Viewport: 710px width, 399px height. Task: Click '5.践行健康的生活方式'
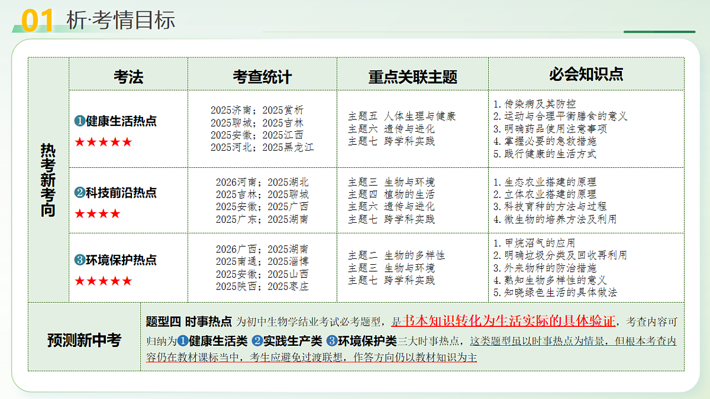point(545,154)
